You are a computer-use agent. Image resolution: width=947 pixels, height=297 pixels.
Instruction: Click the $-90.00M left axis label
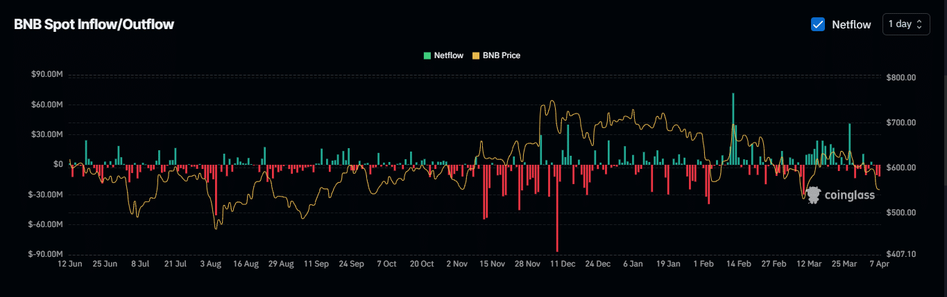[46, 255]
